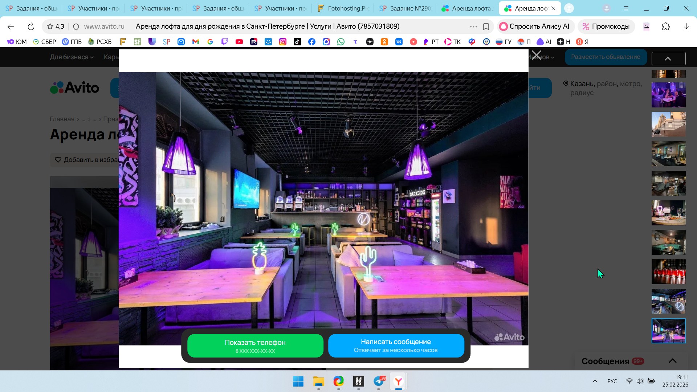Switch to the Fotohosting.Pro tab

(x=343, y=8)
